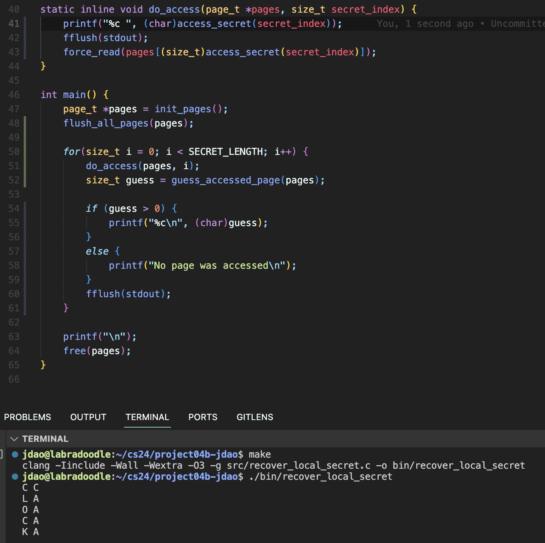Open the OUTPUT panel tab
Viewport: 545px width, 543px height.
(88, 417)
